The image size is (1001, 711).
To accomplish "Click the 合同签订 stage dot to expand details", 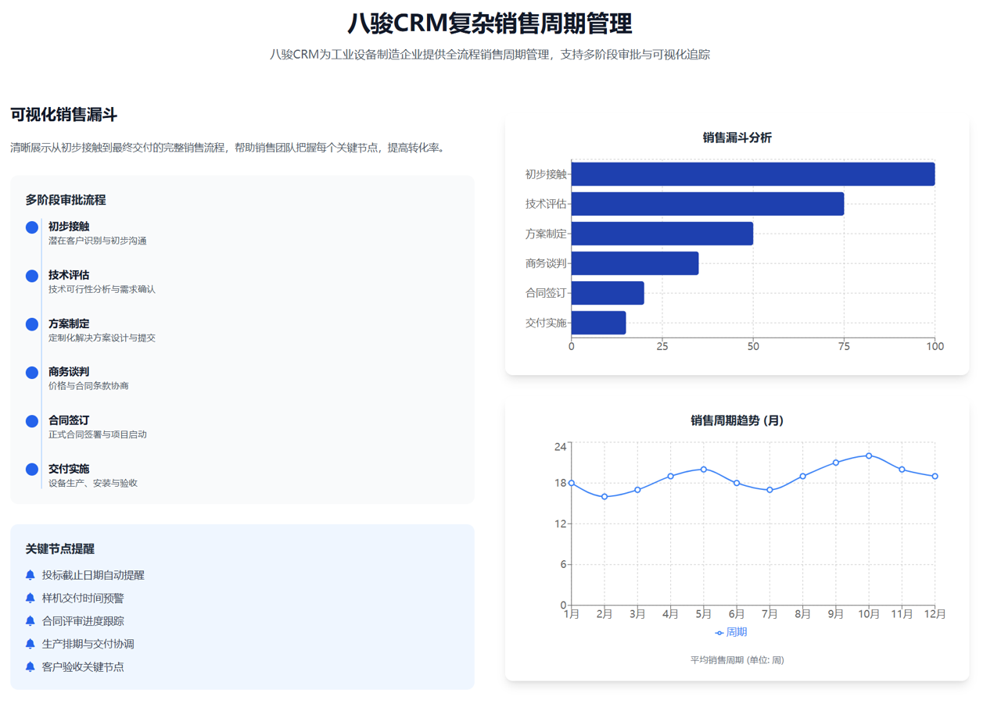I will (x=31, y=420).
